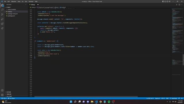Expand the Cell Tags section
Screen dimensions: 184x104
[x=9, y=96]
